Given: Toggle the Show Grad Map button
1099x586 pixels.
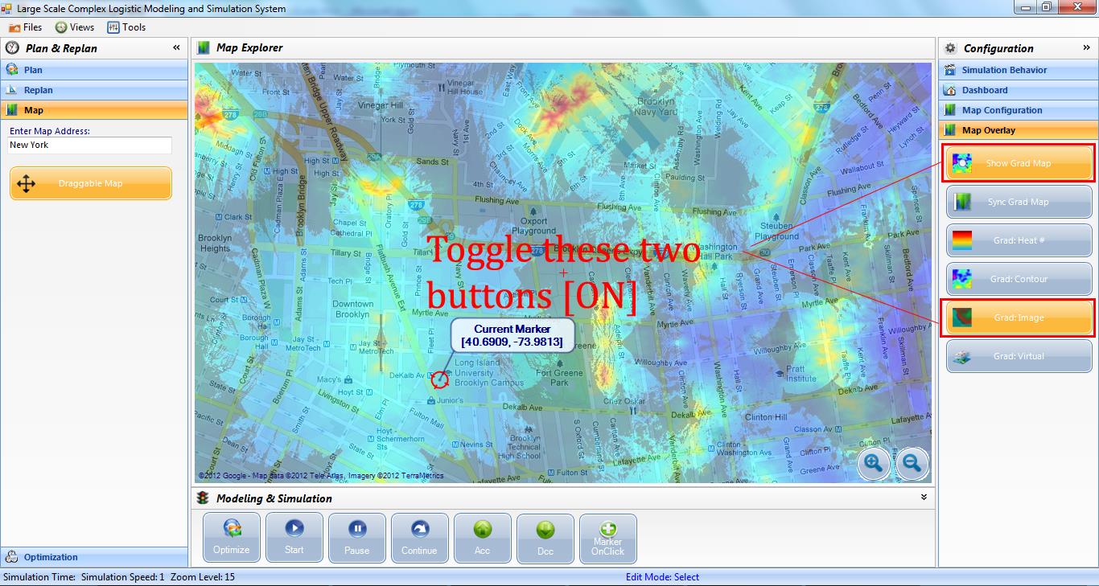Looking at the screenshot, I should [1019, 163].
